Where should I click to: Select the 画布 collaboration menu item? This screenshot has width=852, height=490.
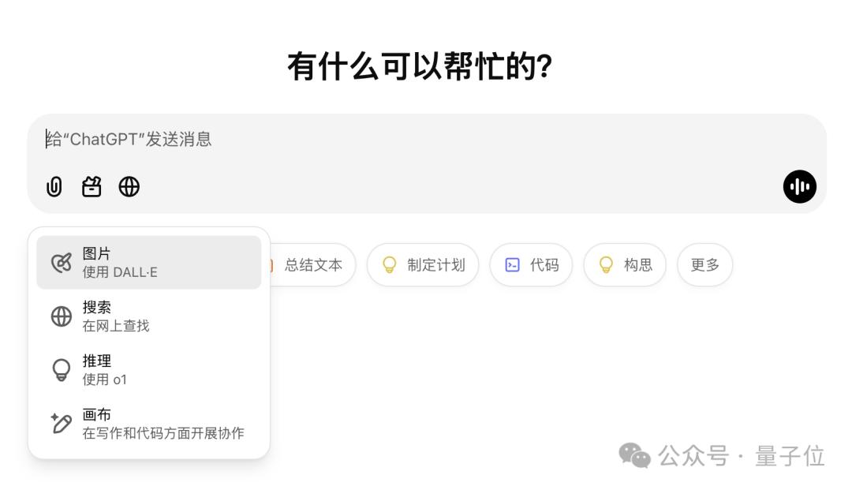click(148, 423)
